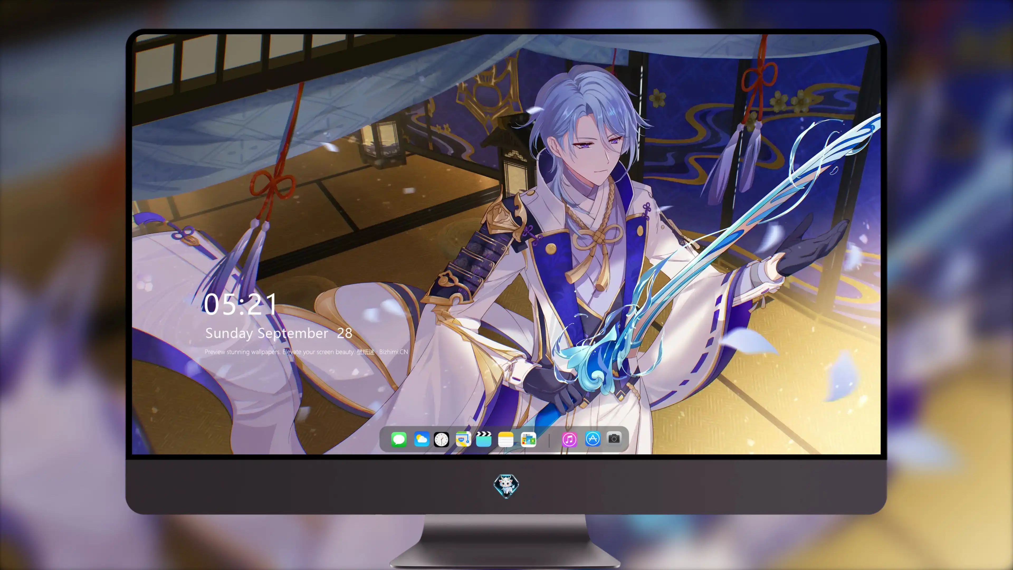
Task: Open the Videos clapperboard app in the dock
Action: [x=484, y=439]
